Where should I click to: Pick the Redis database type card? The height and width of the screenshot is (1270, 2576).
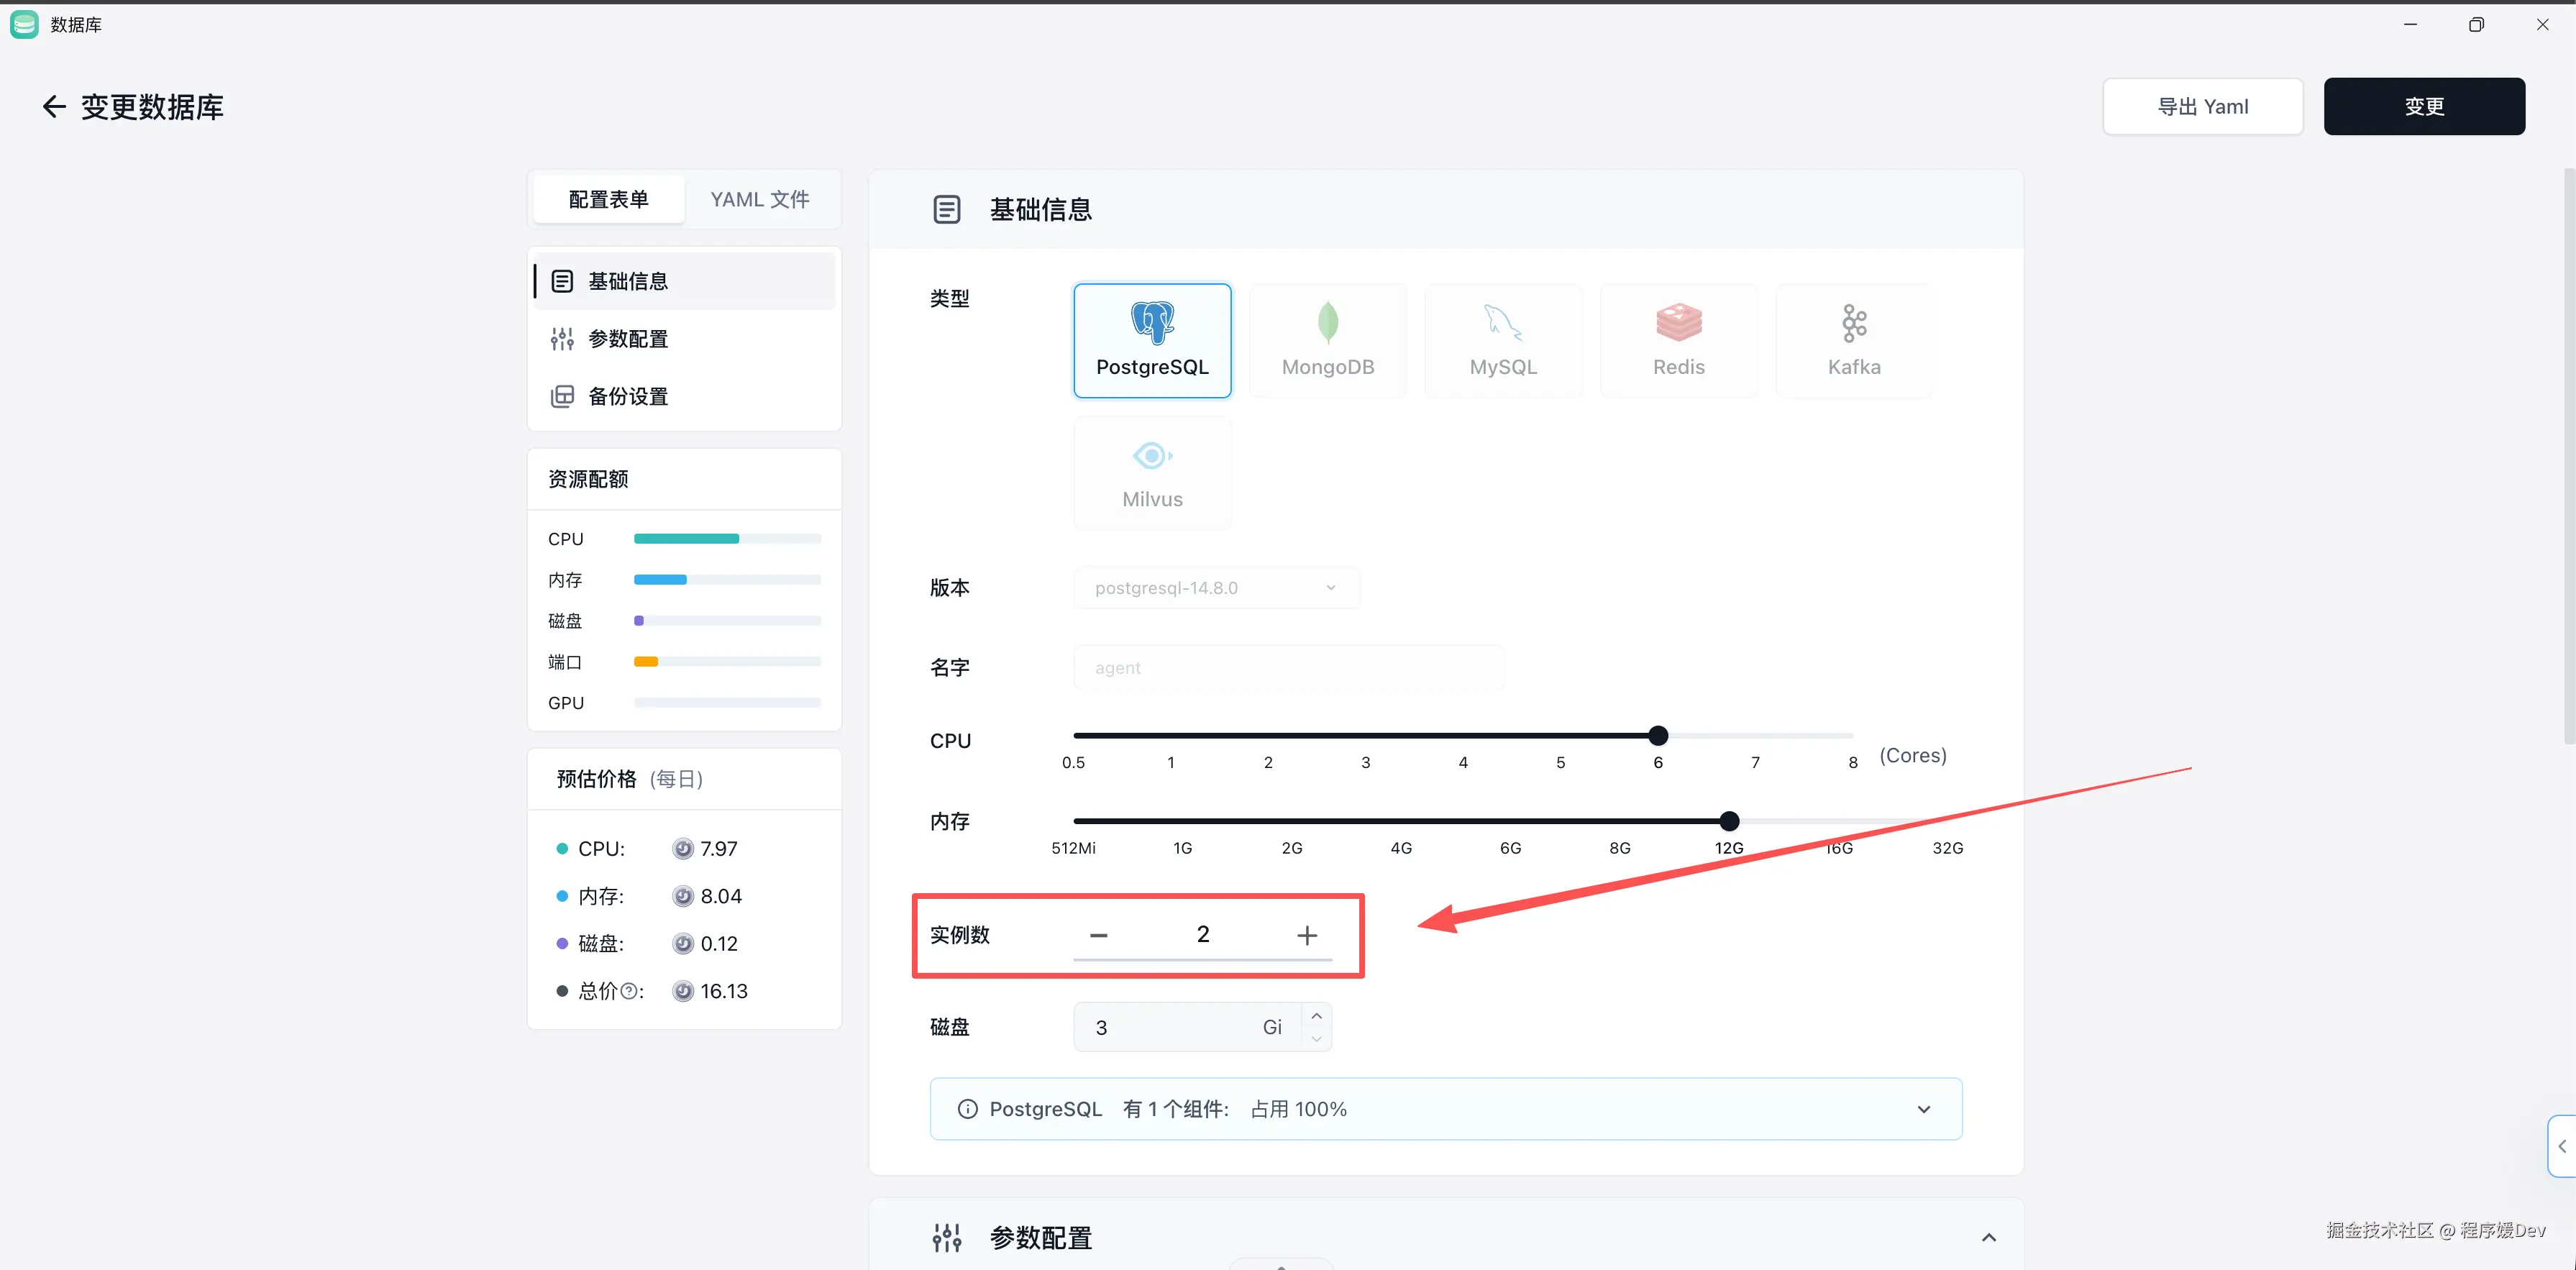click(x=1678, y=340)
